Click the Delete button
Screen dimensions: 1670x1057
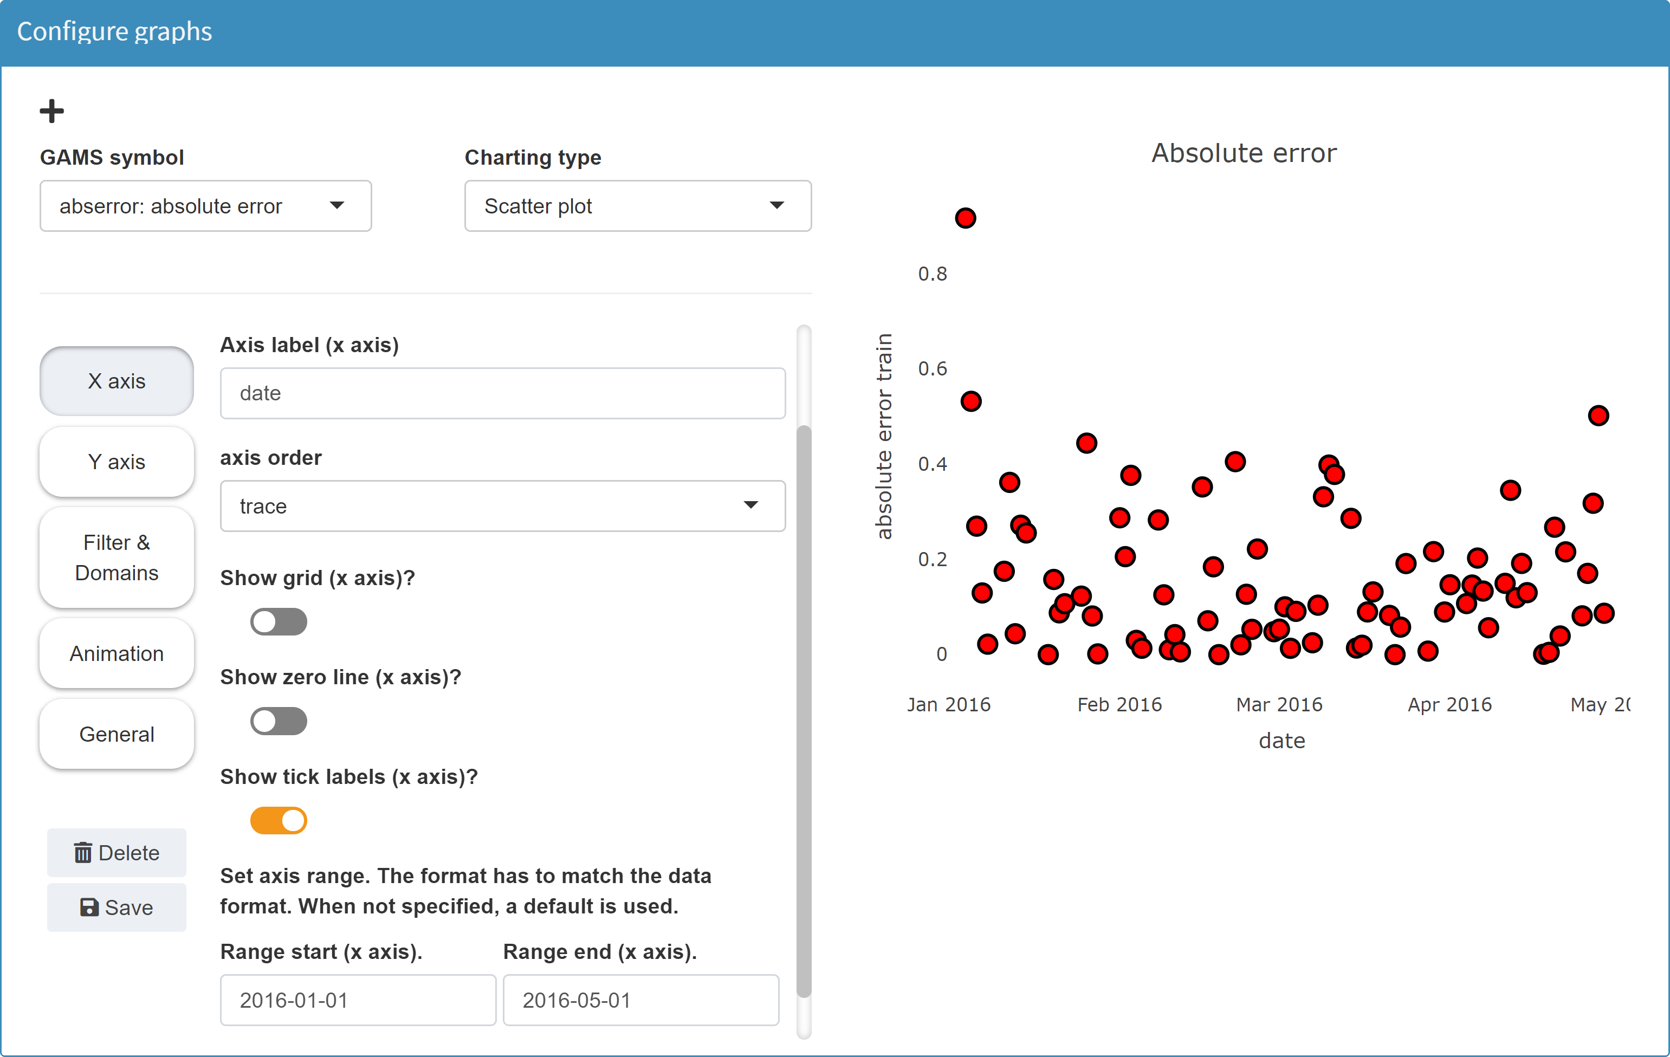click(x=116, y=852)
